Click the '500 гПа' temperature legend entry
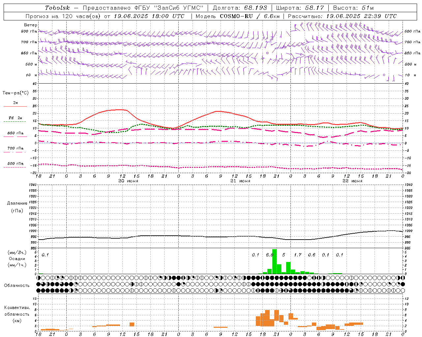Image resolution: width=422 pixels, height=337 pixels. (15, 164)
